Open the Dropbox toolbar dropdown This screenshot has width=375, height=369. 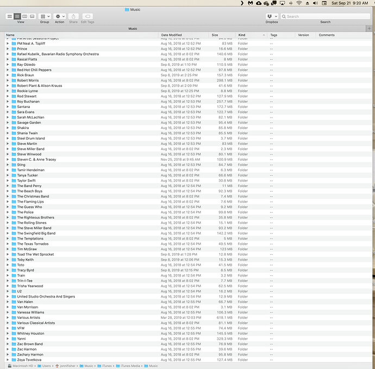(x=272, y=16)
